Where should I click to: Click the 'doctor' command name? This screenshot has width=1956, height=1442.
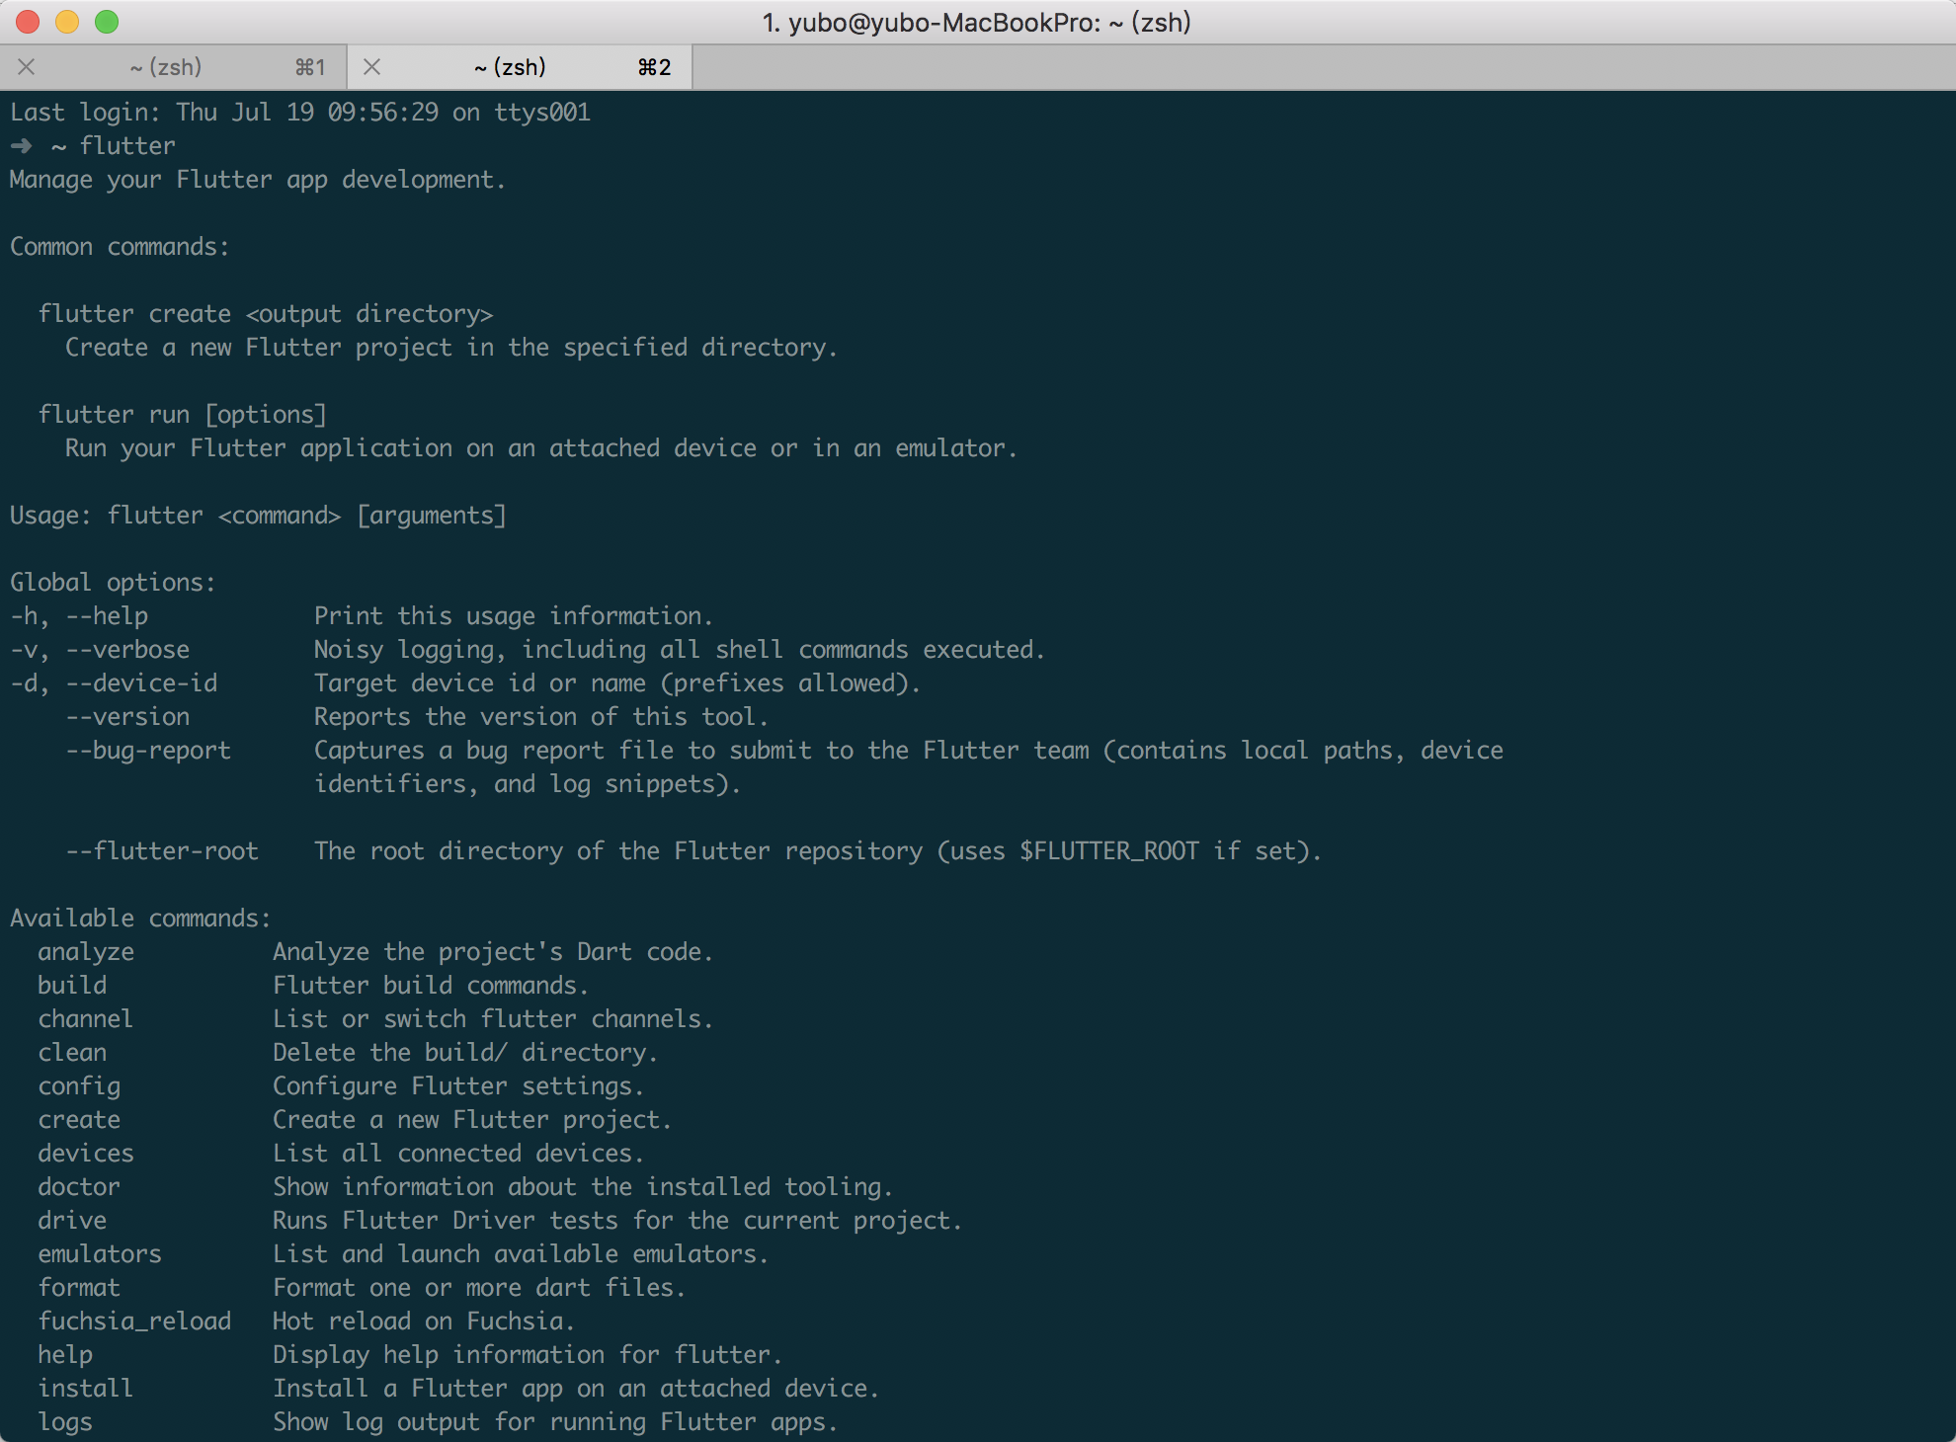coord(79,1187)
